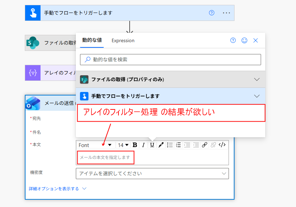The image size is (296, 207).
Task: Select the 動的な値 tab
Action: click(x=92, y=40)
